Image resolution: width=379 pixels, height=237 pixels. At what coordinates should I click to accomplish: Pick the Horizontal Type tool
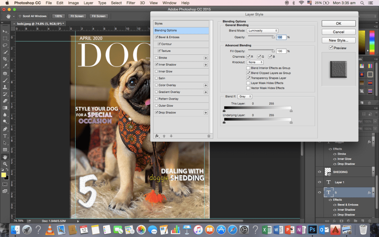[5, 136]
